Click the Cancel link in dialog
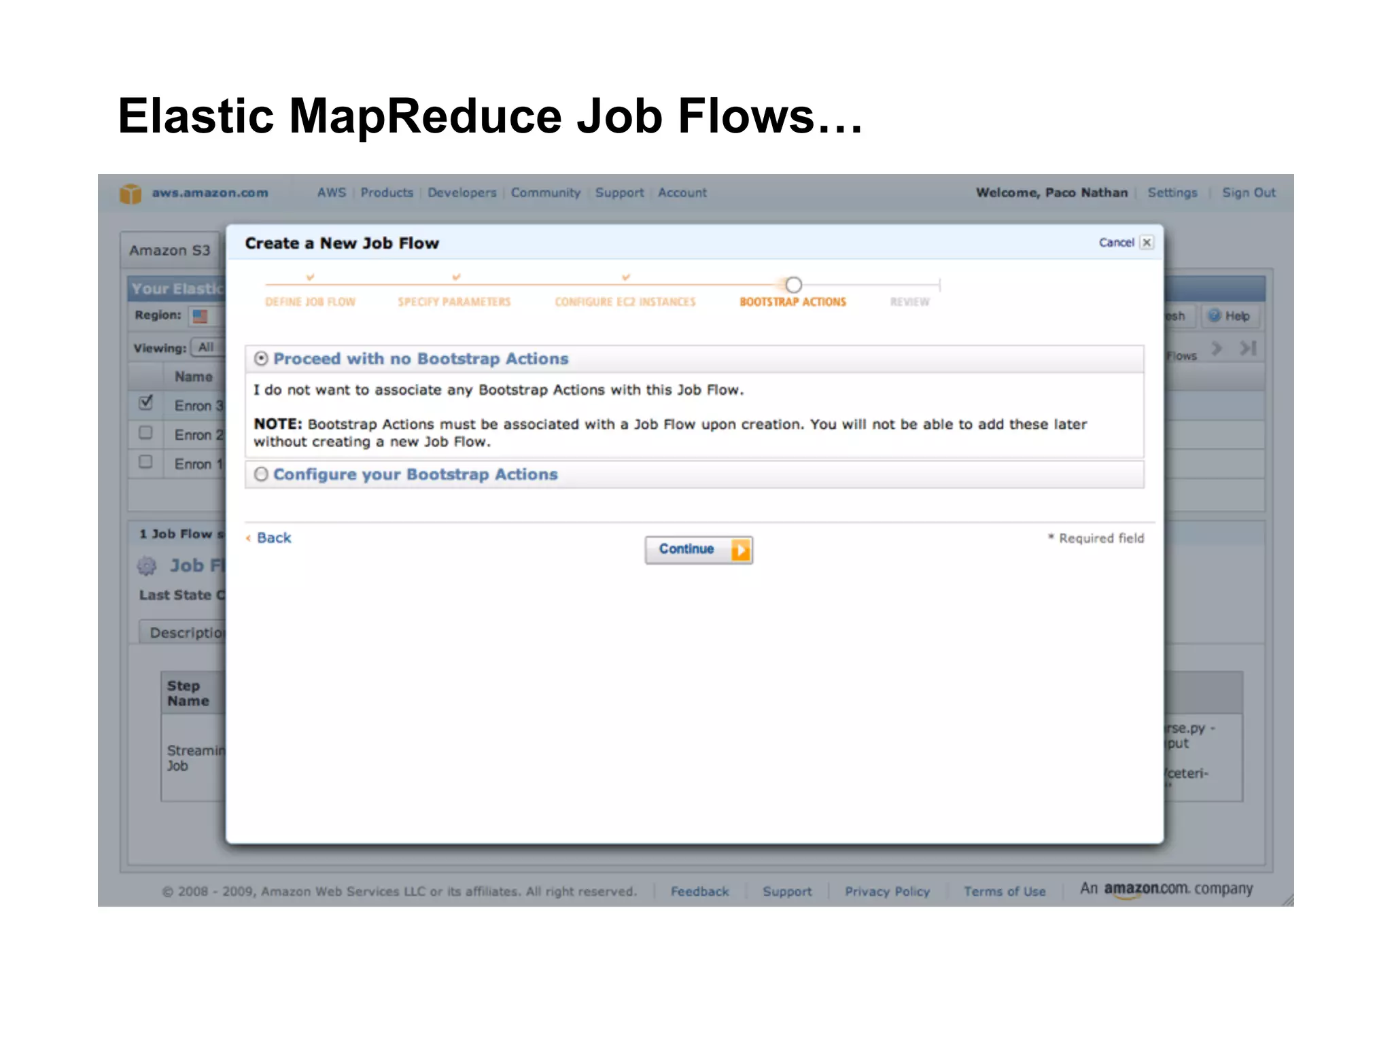Screen dimensions: 1392x1044 [x=1117, y=243]
